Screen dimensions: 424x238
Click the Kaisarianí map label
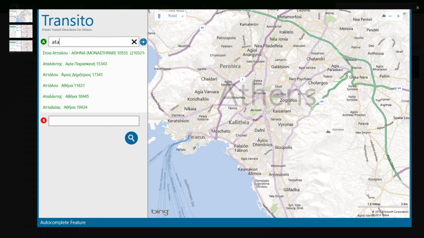(282, 111)
